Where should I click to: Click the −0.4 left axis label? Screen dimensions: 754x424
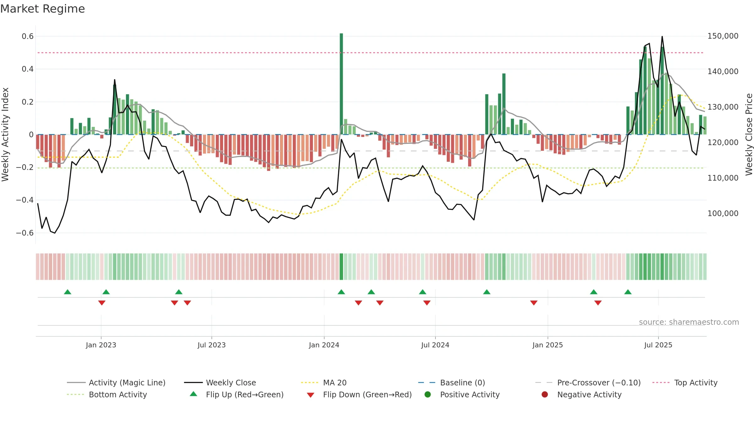click(25, 200)
